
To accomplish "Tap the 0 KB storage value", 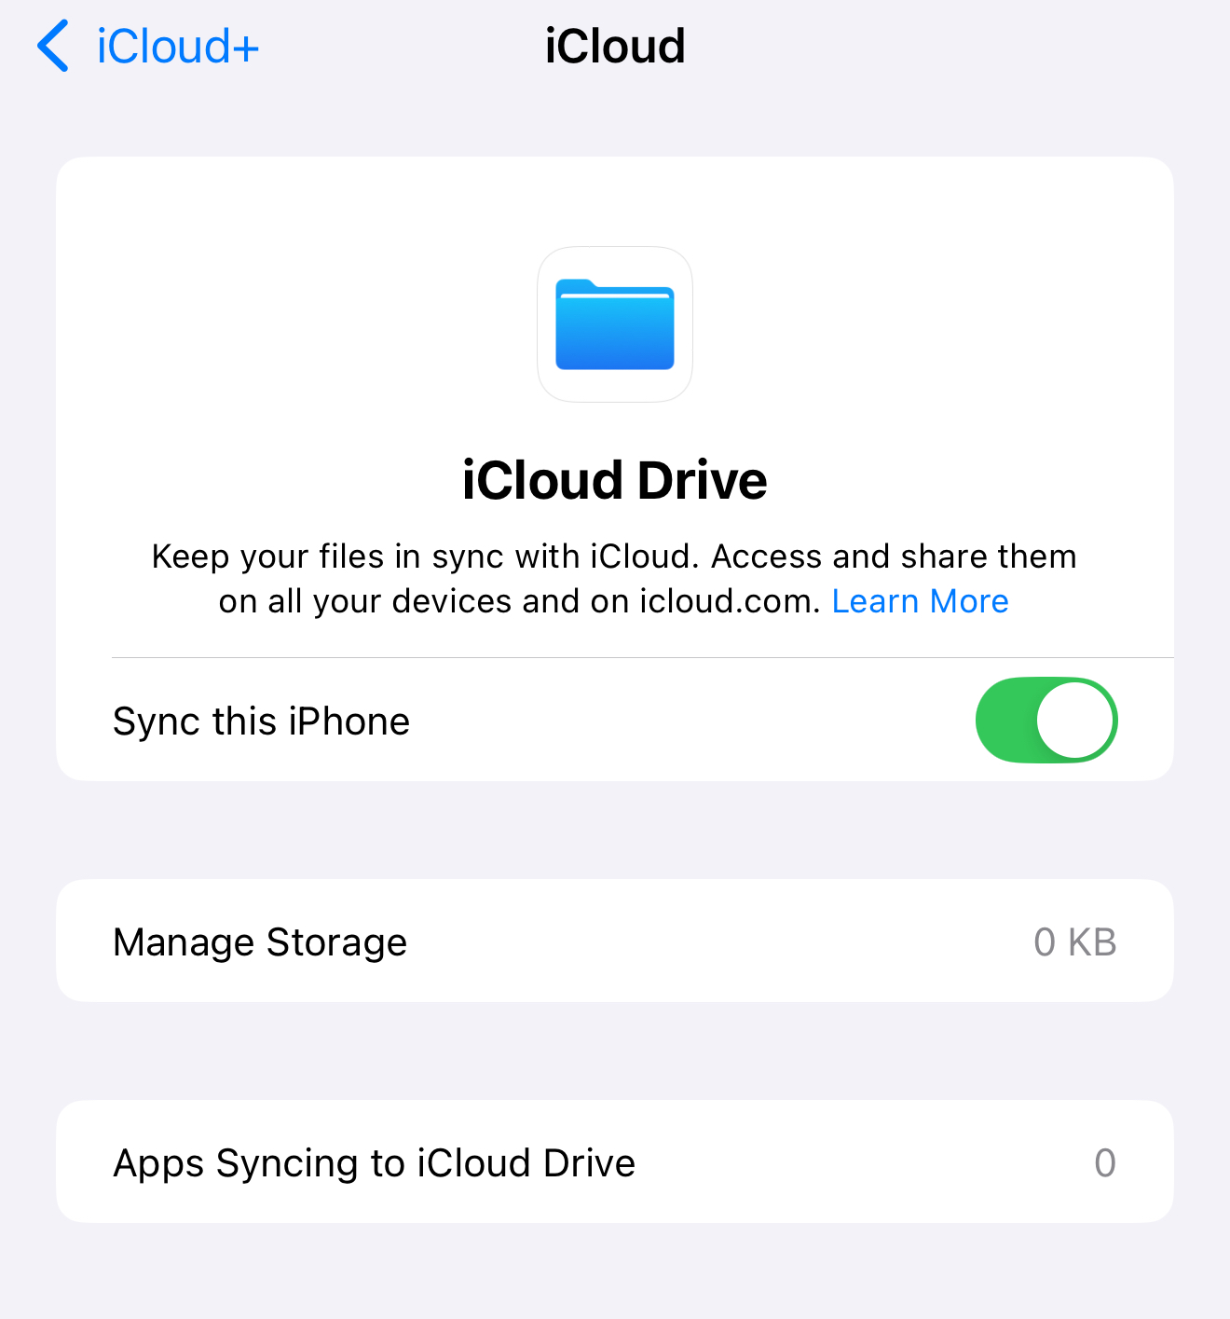I will 1075,941.
